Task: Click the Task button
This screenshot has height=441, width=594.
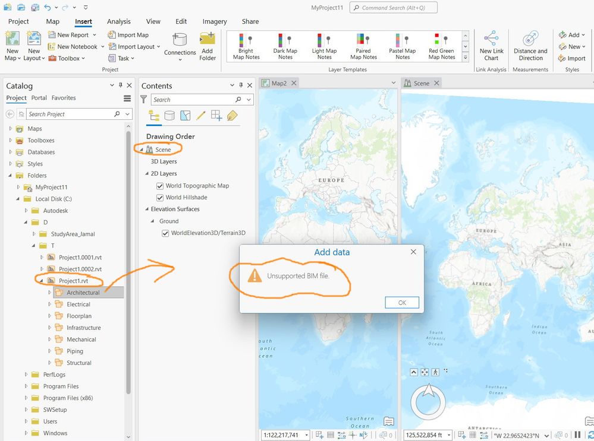Action: pos(119,58)
